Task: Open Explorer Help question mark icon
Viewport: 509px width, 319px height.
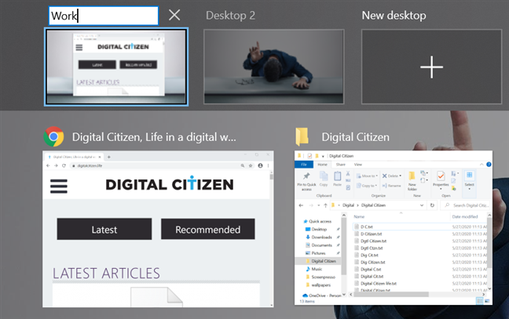Action: click(489, 165)
